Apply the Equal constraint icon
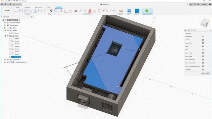212x119 pixels. 76,11
